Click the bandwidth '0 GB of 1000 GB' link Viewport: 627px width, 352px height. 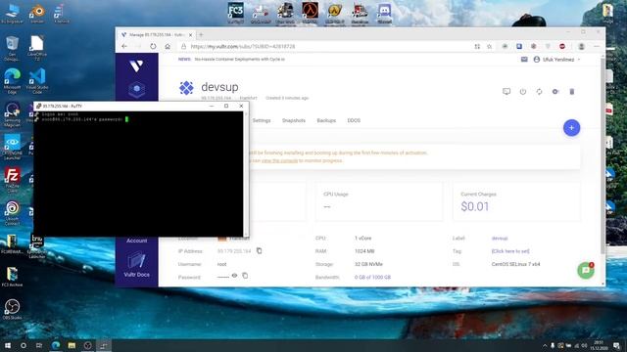[372, 277]
